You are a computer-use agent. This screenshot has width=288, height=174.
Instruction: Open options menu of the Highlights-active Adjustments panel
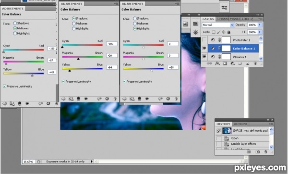[177, 4]
